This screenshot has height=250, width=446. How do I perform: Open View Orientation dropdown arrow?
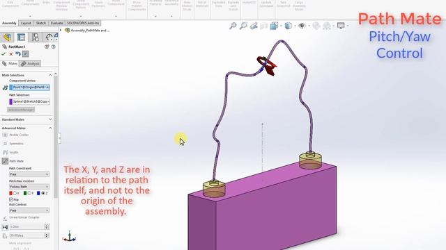[x=281, y=26]
